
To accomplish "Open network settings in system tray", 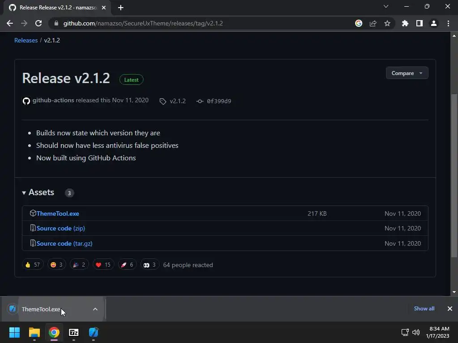I will (x=405, y=332).
